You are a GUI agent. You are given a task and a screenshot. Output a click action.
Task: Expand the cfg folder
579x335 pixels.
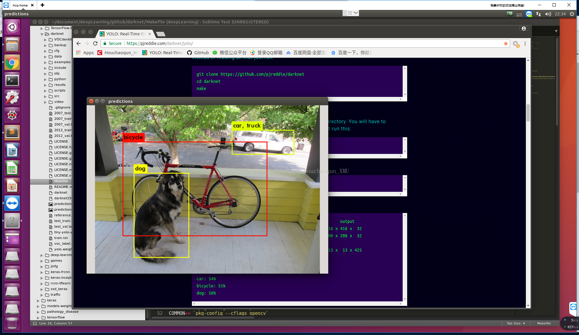45,51
